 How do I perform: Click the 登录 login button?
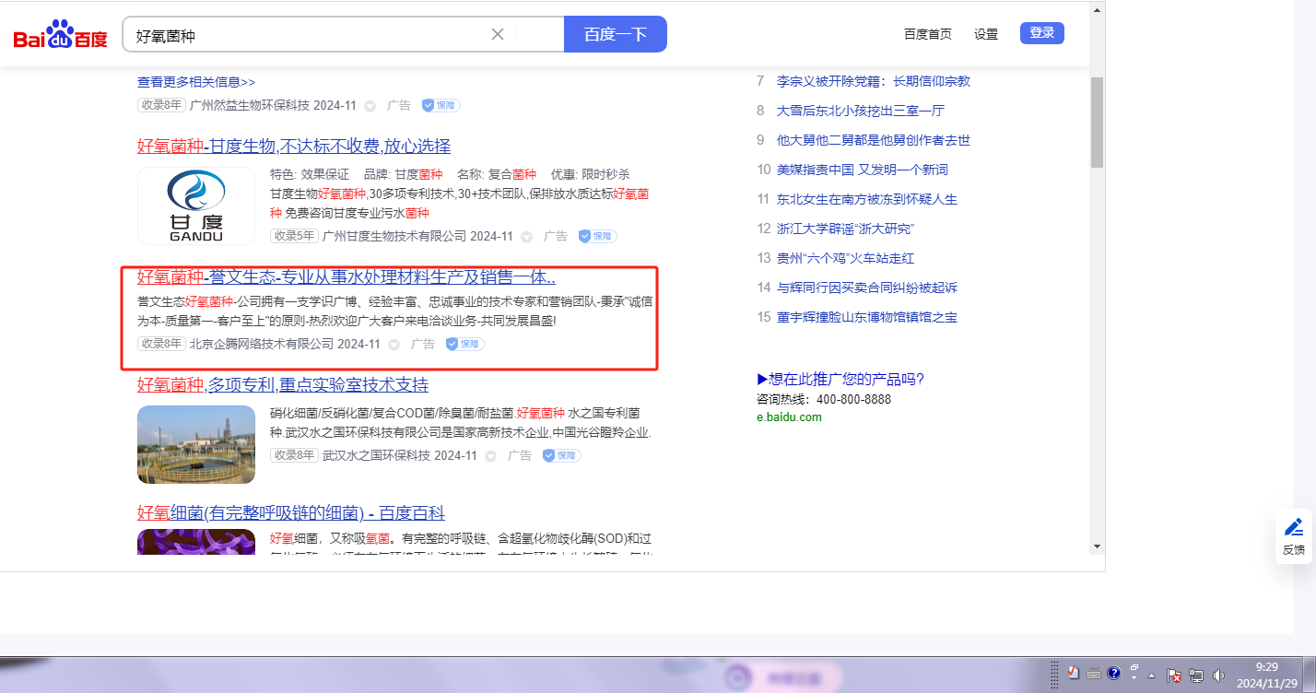click(1041, 33)
